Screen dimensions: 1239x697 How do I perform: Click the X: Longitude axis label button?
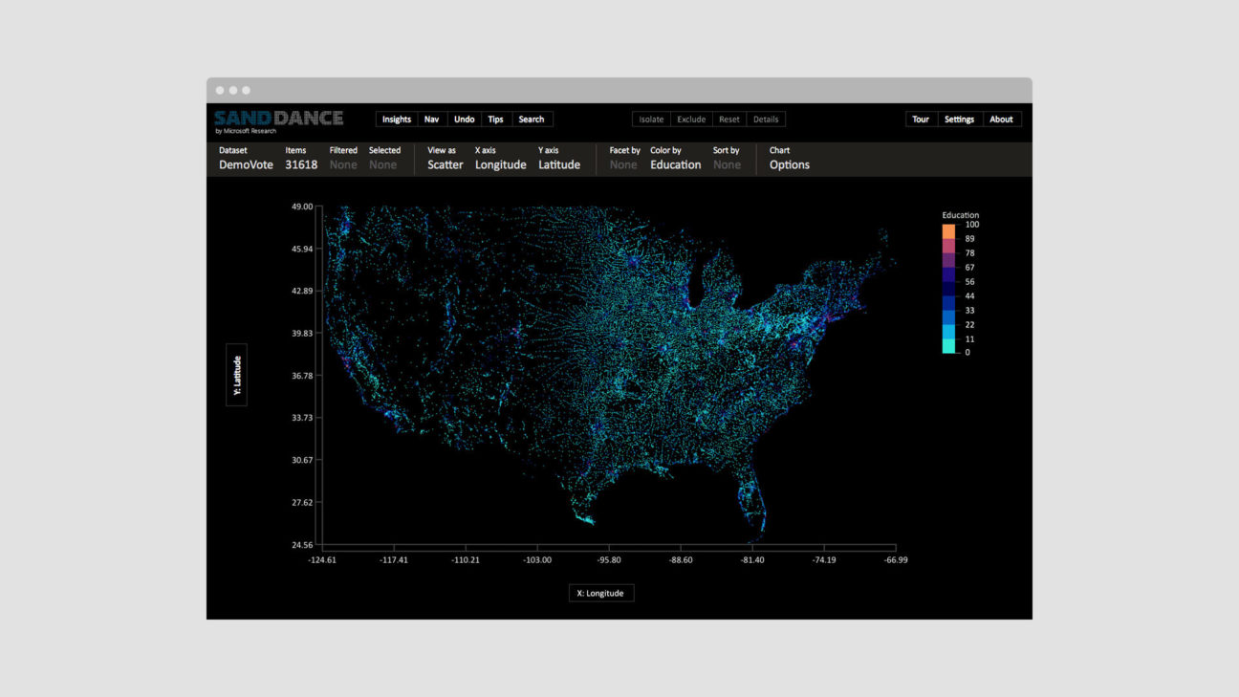tap(600, 593)
